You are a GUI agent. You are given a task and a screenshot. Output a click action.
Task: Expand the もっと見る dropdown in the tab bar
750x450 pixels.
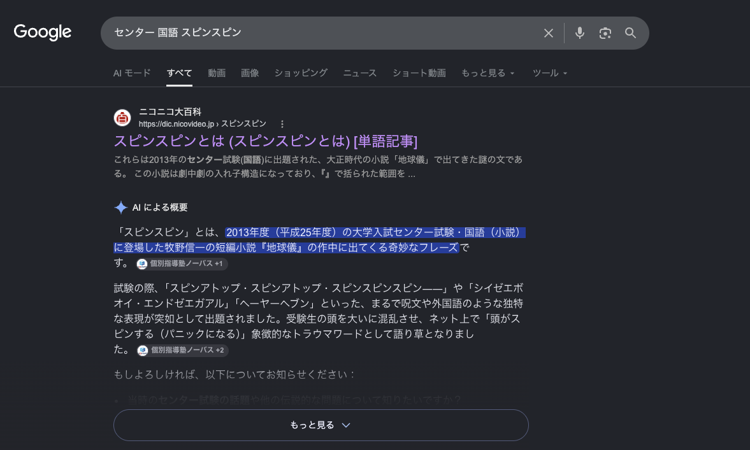[488, 73]
